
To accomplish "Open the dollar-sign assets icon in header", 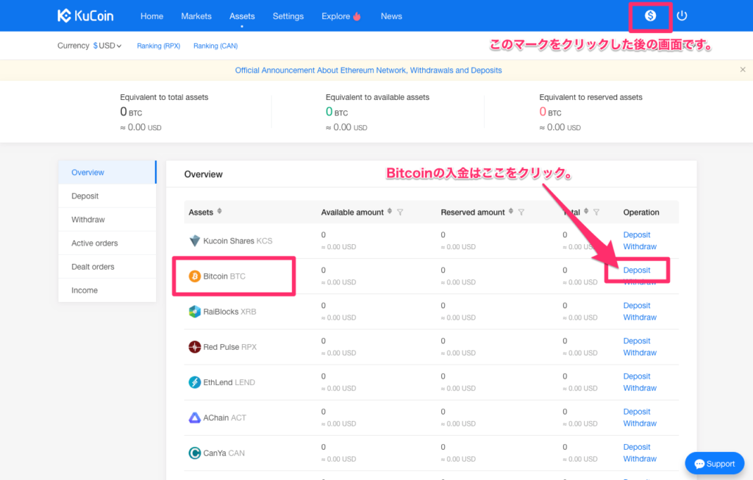I will pyautogui.click(x=650, y=16).
